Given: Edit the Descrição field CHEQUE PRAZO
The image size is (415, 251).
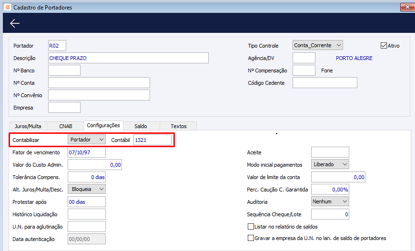Looking at the screenshot, I should (x=128, y=58).
